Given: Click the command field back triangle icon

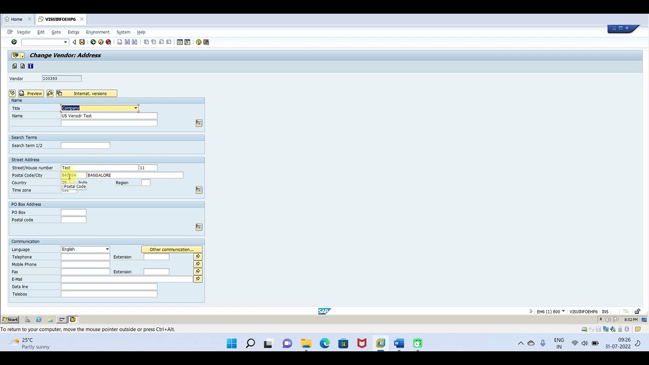Looking at the screenshot, I should click(74, 42).
